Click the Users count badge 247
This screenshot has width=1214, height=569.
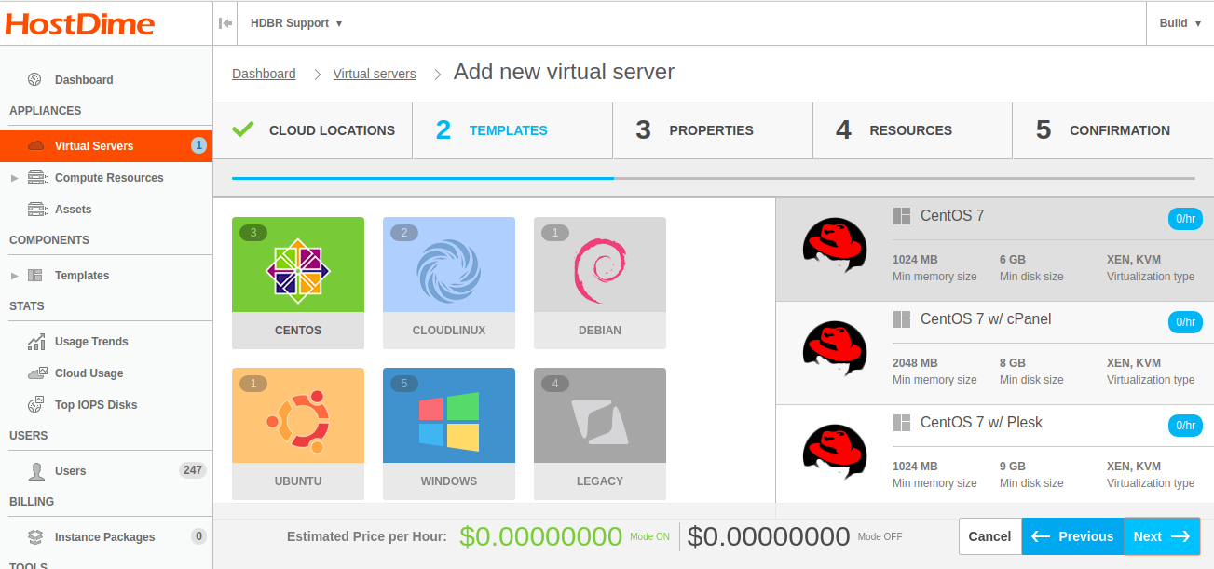193,470
